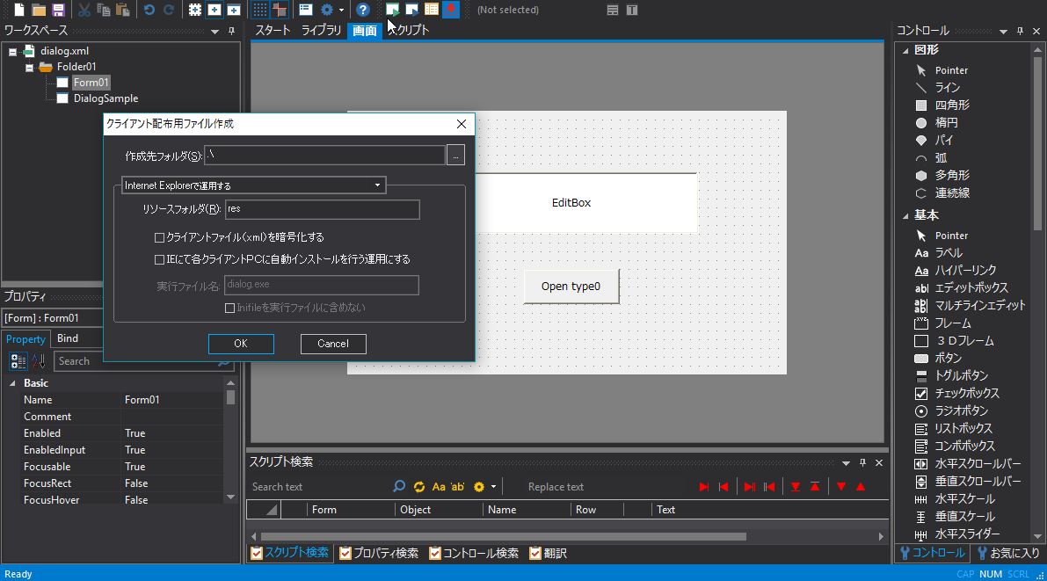Screen dimensions: 1047x581
Task: Click the resource folder input field
Action: pos(322,209)
